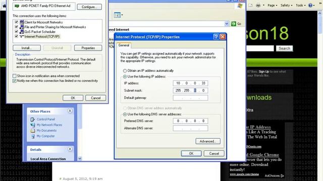The height and width of the screenshot is (181, 323).
Task: Open the Views dropdown arrow in toolbar
Action: (x=122, y=15)
